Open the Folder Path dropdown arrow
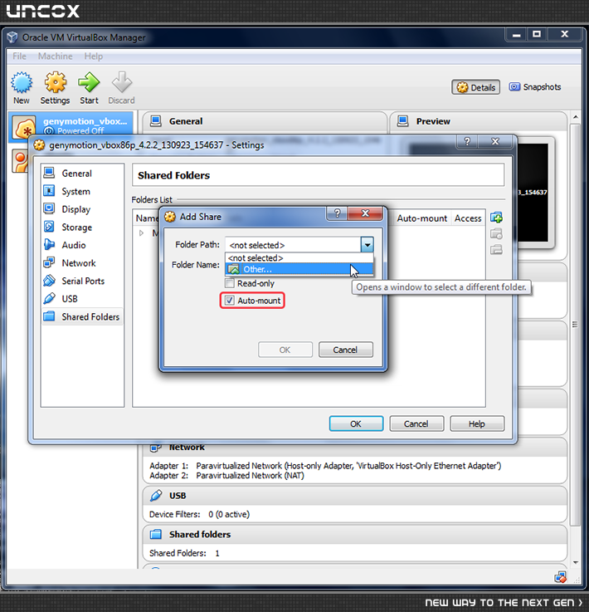Viewport: 589px width, 612px height. click(368, 245)
